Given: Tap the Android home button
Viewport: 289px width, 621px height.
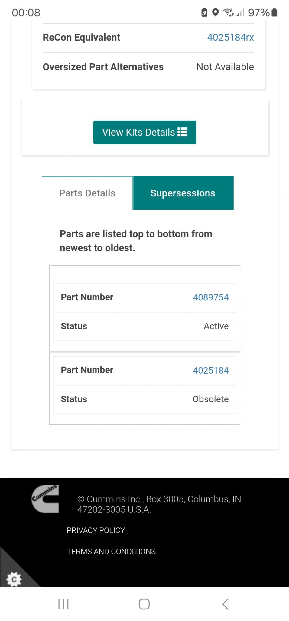Looking at the screenshot, I should coord(144,604).
